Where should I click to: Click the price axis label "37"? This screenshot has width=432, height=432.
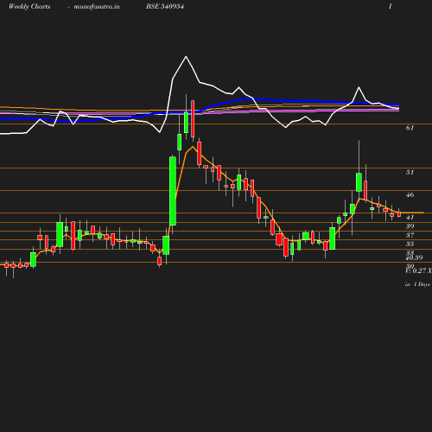pos(410,235)
